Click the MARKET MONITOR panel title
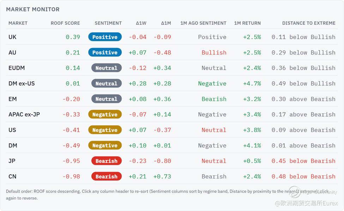Screen dimensions: 344x211 (33, 9)
